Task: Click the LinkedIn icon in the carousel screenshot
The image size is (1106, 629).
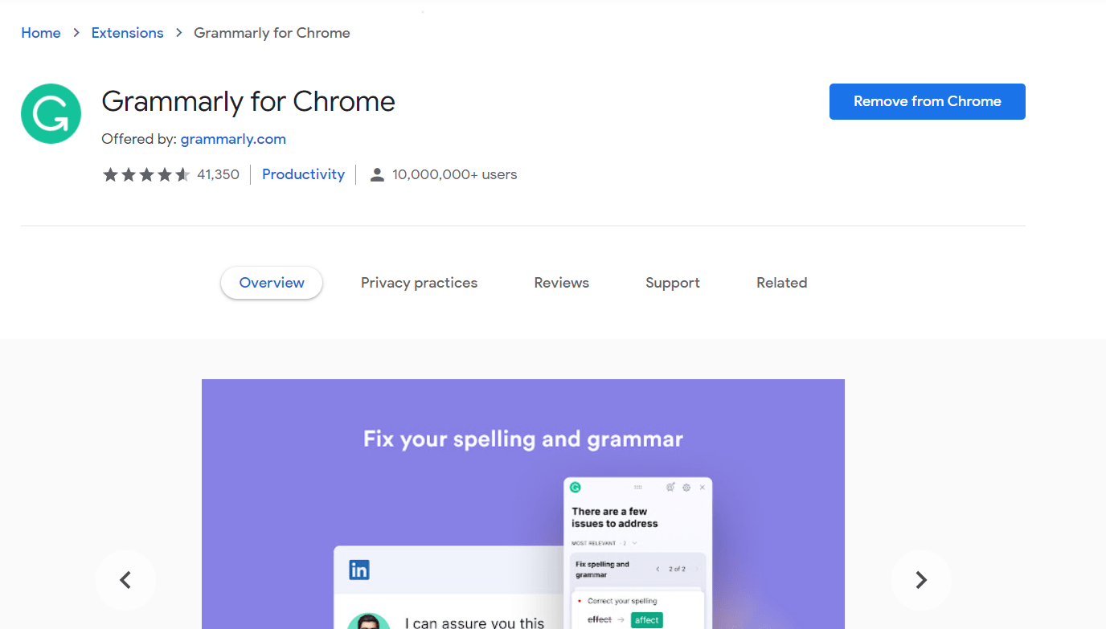Action: pyautogui.click(x=358, y=570)
